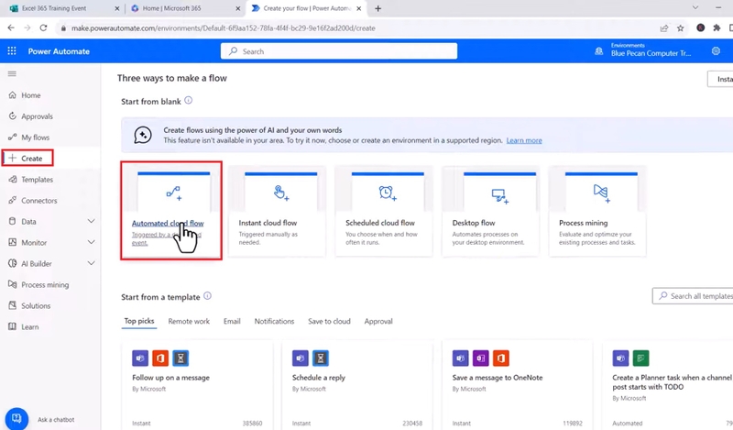The width and height of the screenshot is (733, 430).
Task: Switch to the Remote work tab
Action: point(189,322)
